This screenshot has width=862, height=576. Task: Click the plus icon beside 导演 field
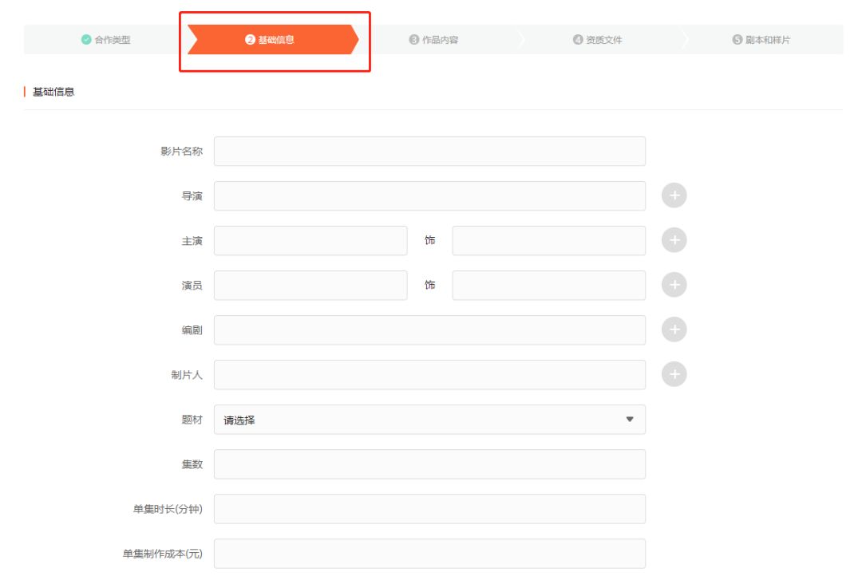pyautogui.click(x=674, y=195)
